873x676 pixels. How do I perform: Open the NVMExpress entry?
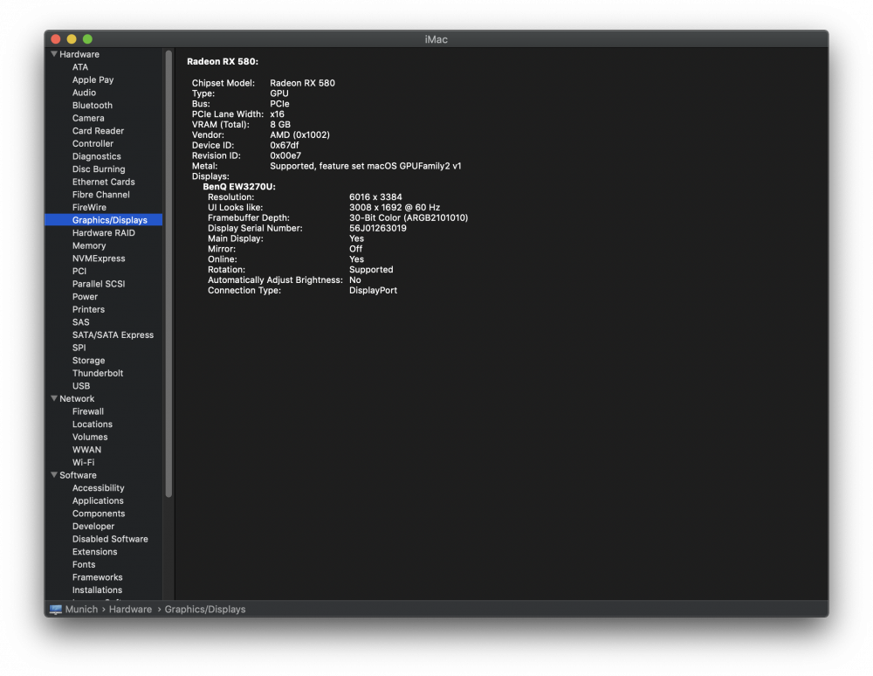(x=99, y=259)
